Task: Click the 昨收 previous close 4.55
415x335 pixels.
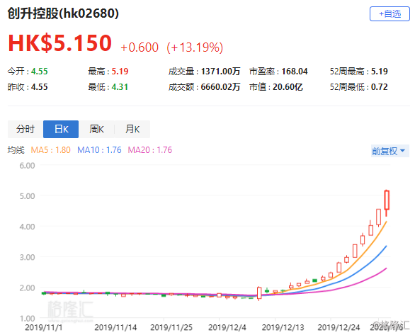Action: tap(40, 87)
